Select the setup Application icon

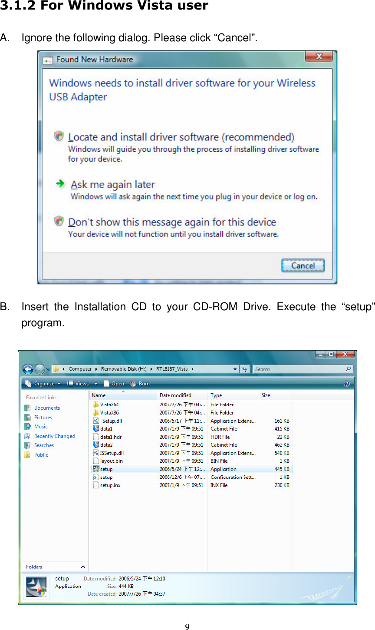click(96, 469)
